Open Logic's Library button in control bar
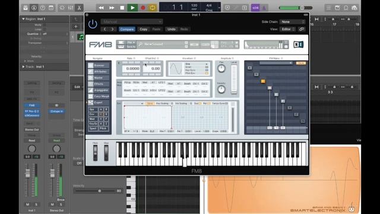 [x=26, y=8]
